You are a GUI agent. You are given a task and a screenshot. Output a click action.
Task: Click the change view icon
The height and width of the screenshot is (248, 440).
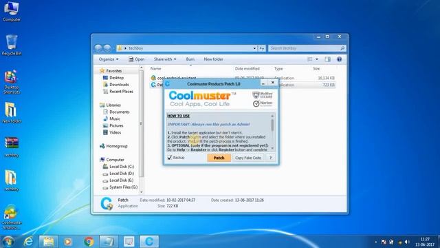pyautogui.click(x=310, y=59)
